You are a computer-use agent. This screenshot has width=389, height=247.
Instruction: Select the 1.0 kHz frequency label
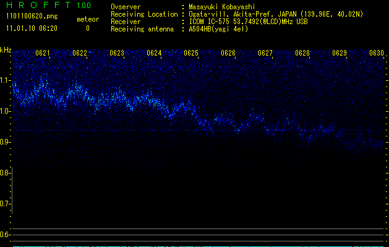coord(6,111)
